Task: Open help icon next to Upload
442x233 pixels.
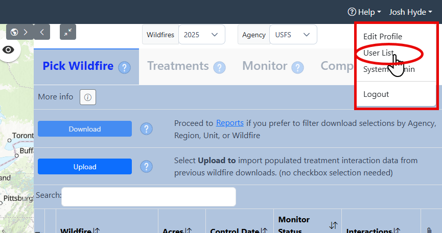Action: (x=146, y=167)
